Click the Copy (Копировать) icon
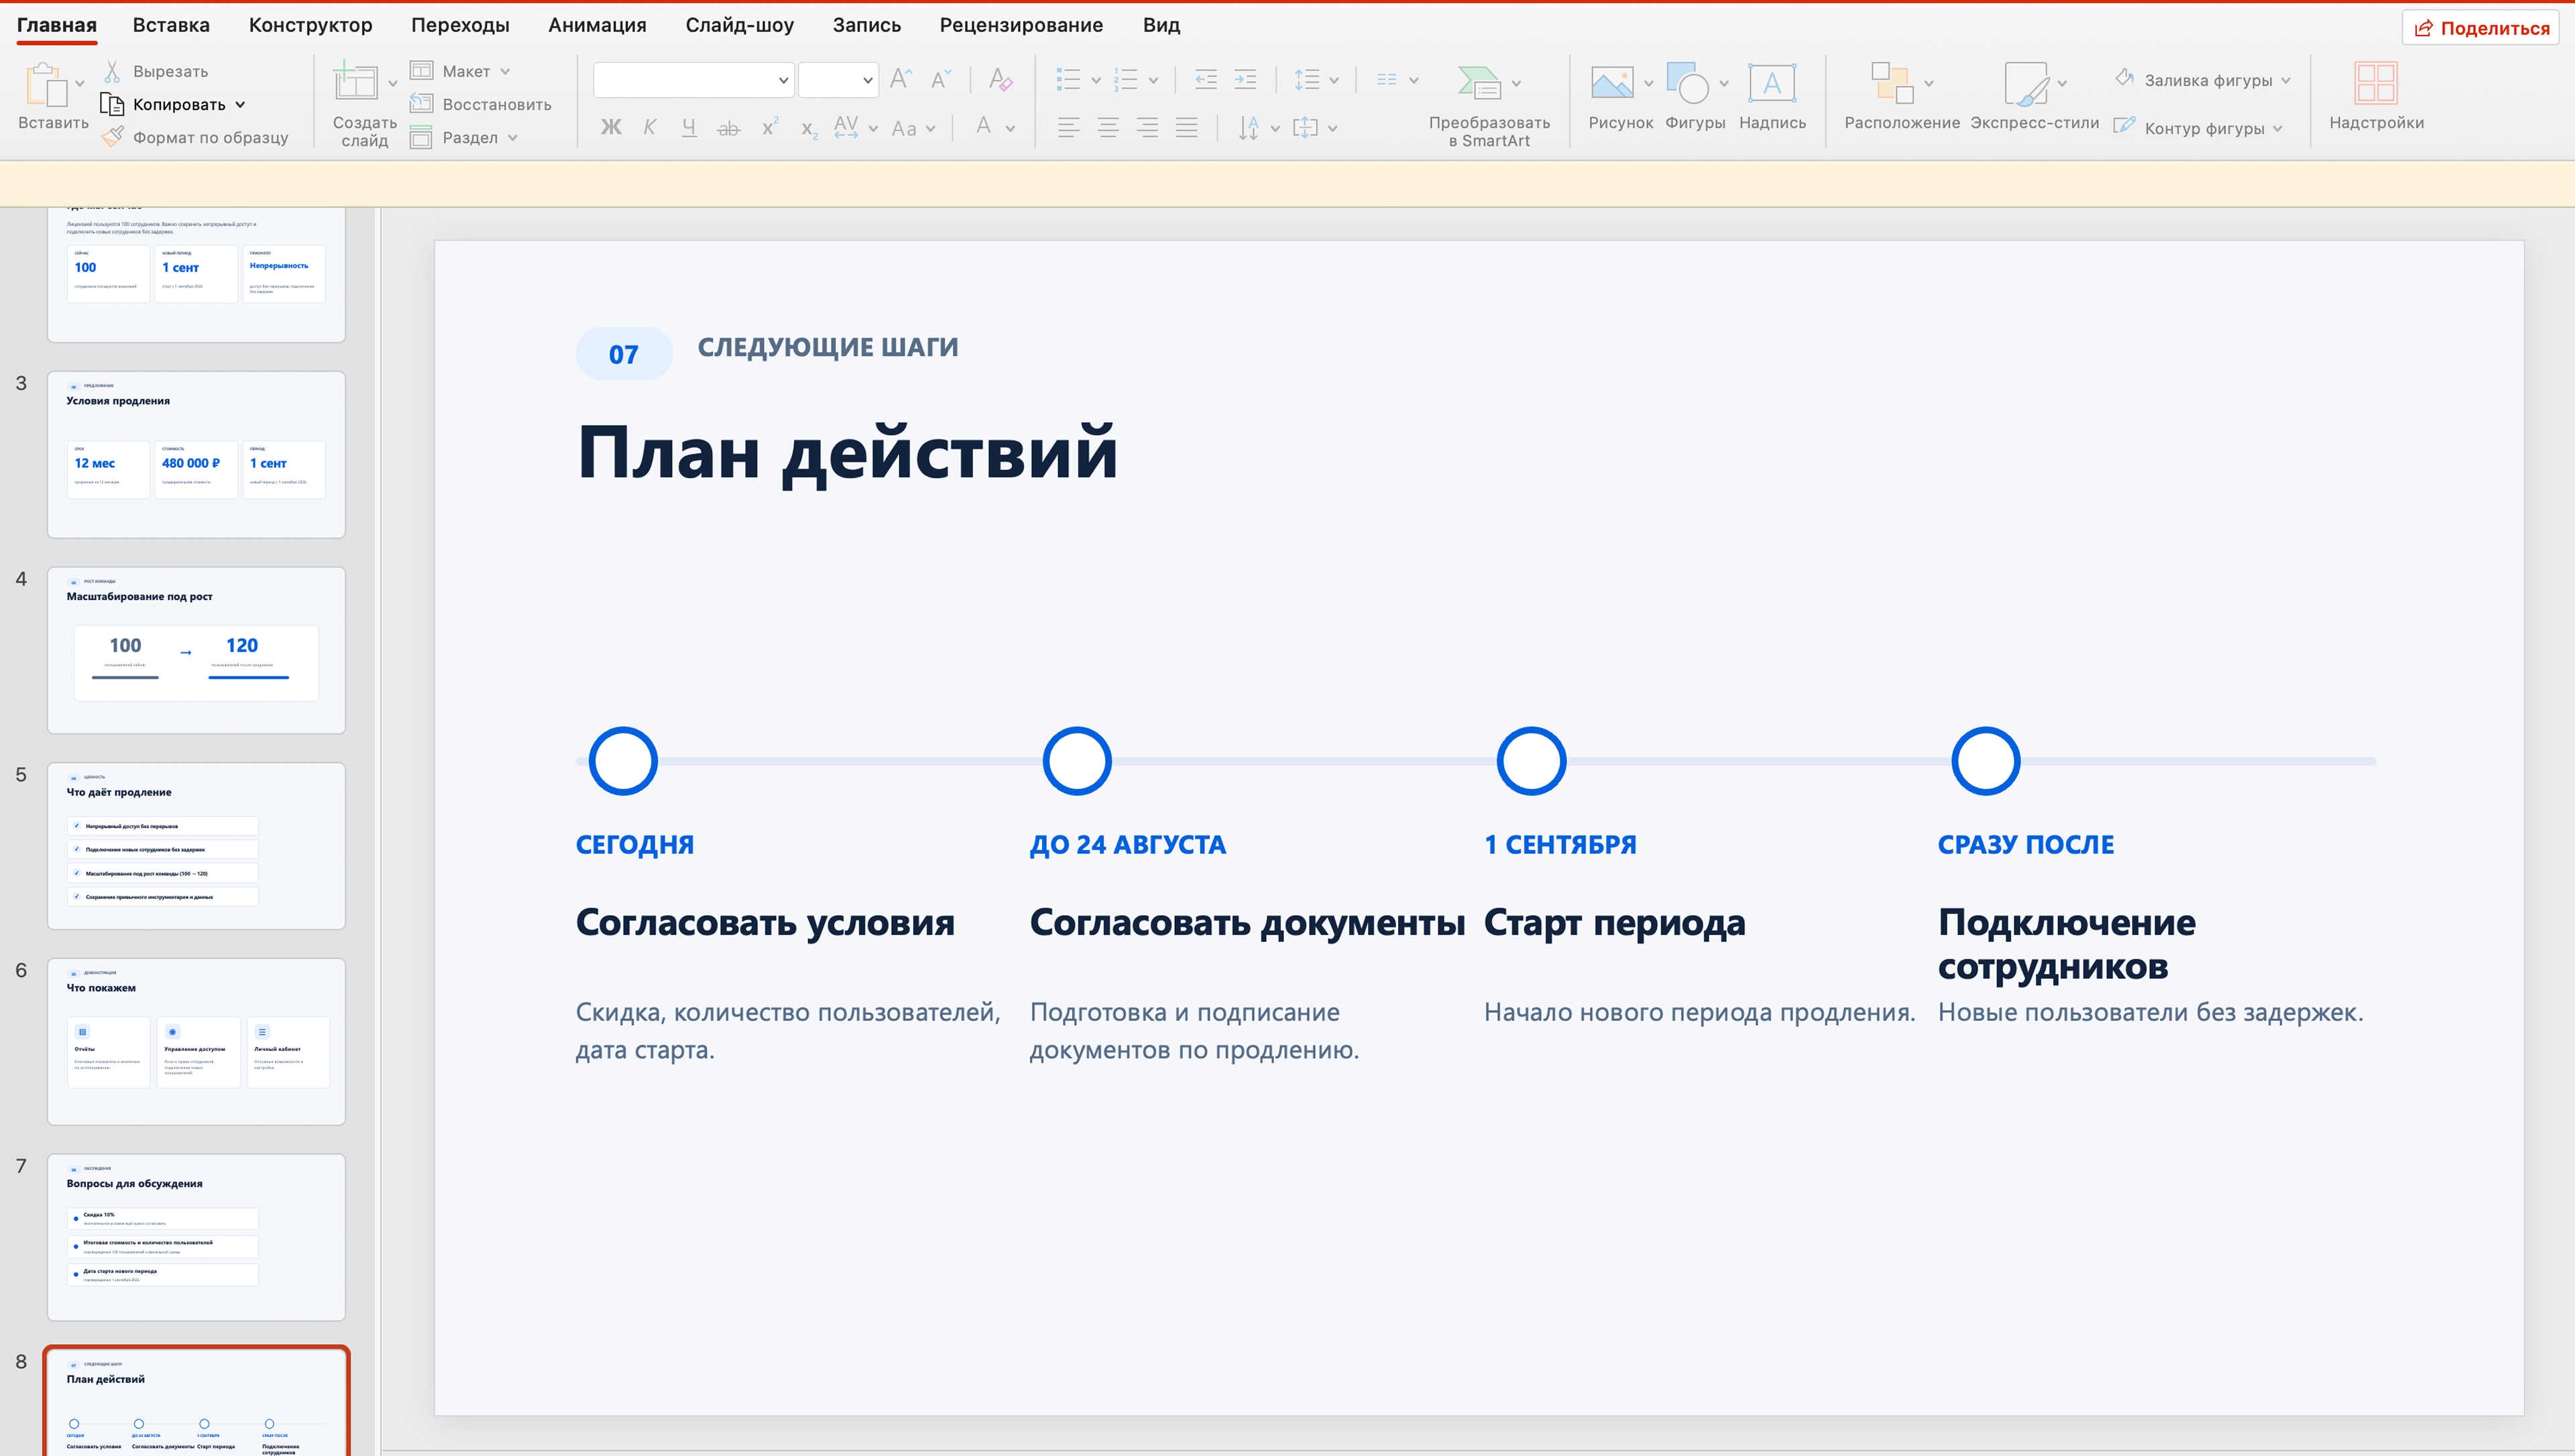 (112, 104)
